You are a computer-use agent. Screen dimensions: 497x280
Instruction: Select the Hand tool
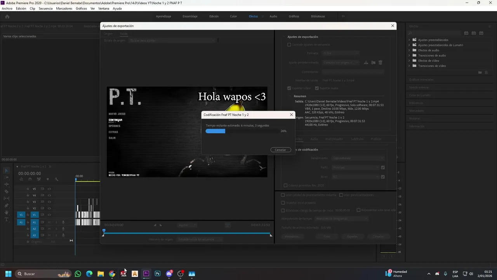coord(7,212)
